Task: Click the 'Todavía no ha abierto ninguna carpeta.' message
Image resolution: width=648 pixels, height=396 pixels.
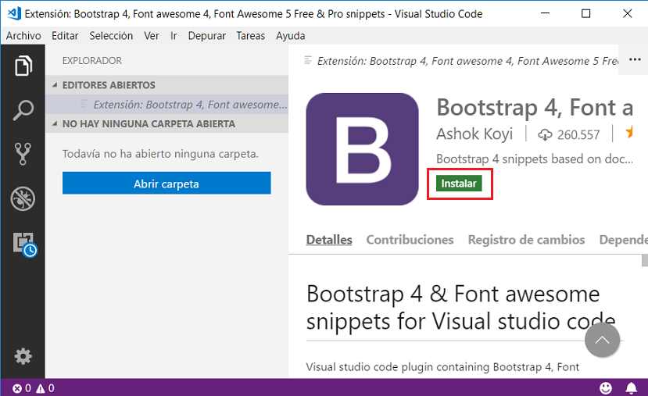Action: coord(160,154)
